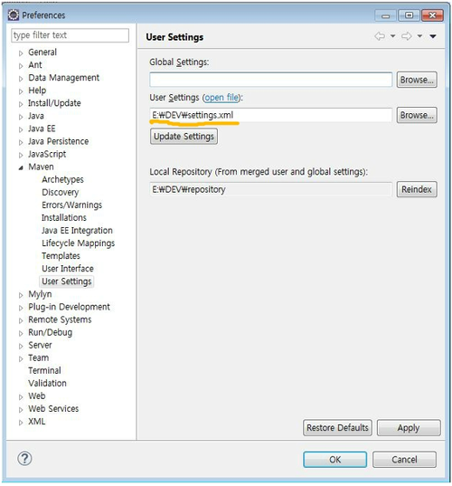Select Java EE Integration item
The height and width of the screenshot is (486, 452).
point(77,230)
